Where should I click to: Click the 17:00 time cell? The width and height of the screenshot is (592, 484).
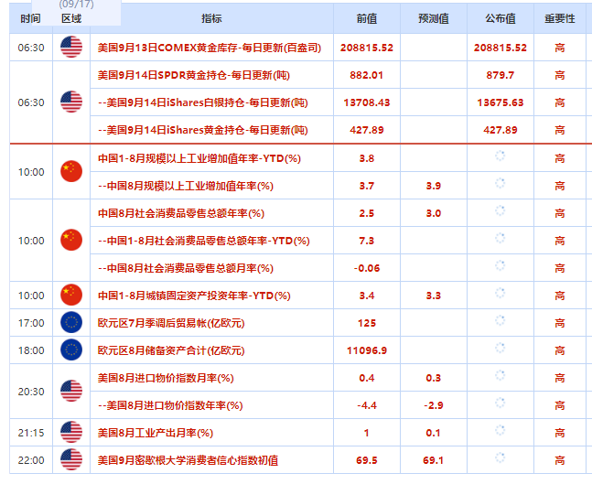point(31,323)
